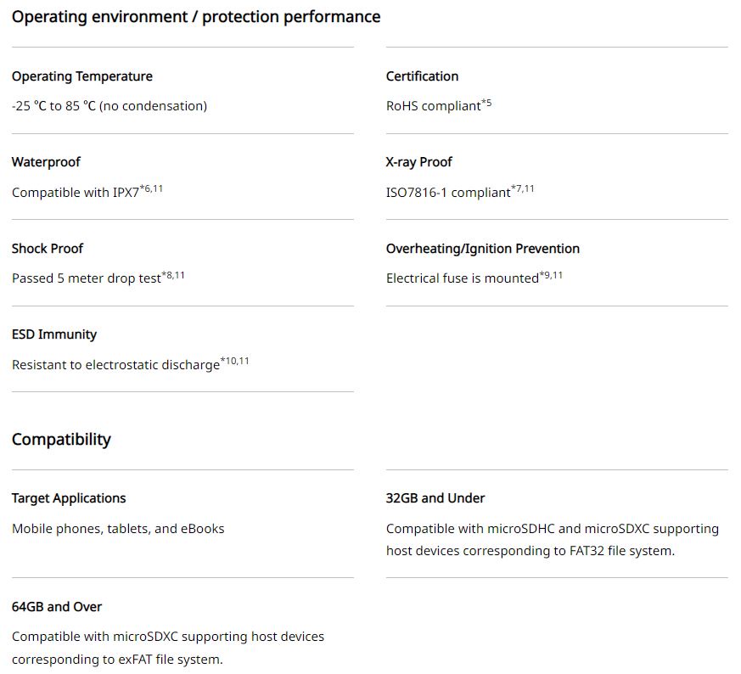Select the Operating Temperature label
Viewport: 741px width, 674px height.
[x=82, y=76]
